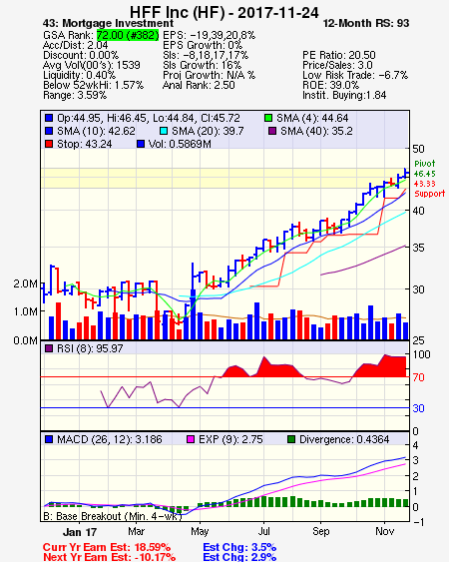Click the 'Below 52wkHi: 1.57%' text
The width and height of the screenshot is (449, 562).
[x=93, y=85]
